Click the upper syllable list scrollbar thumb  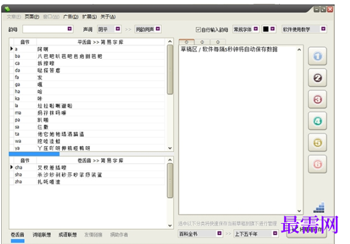tap(170, 70)
